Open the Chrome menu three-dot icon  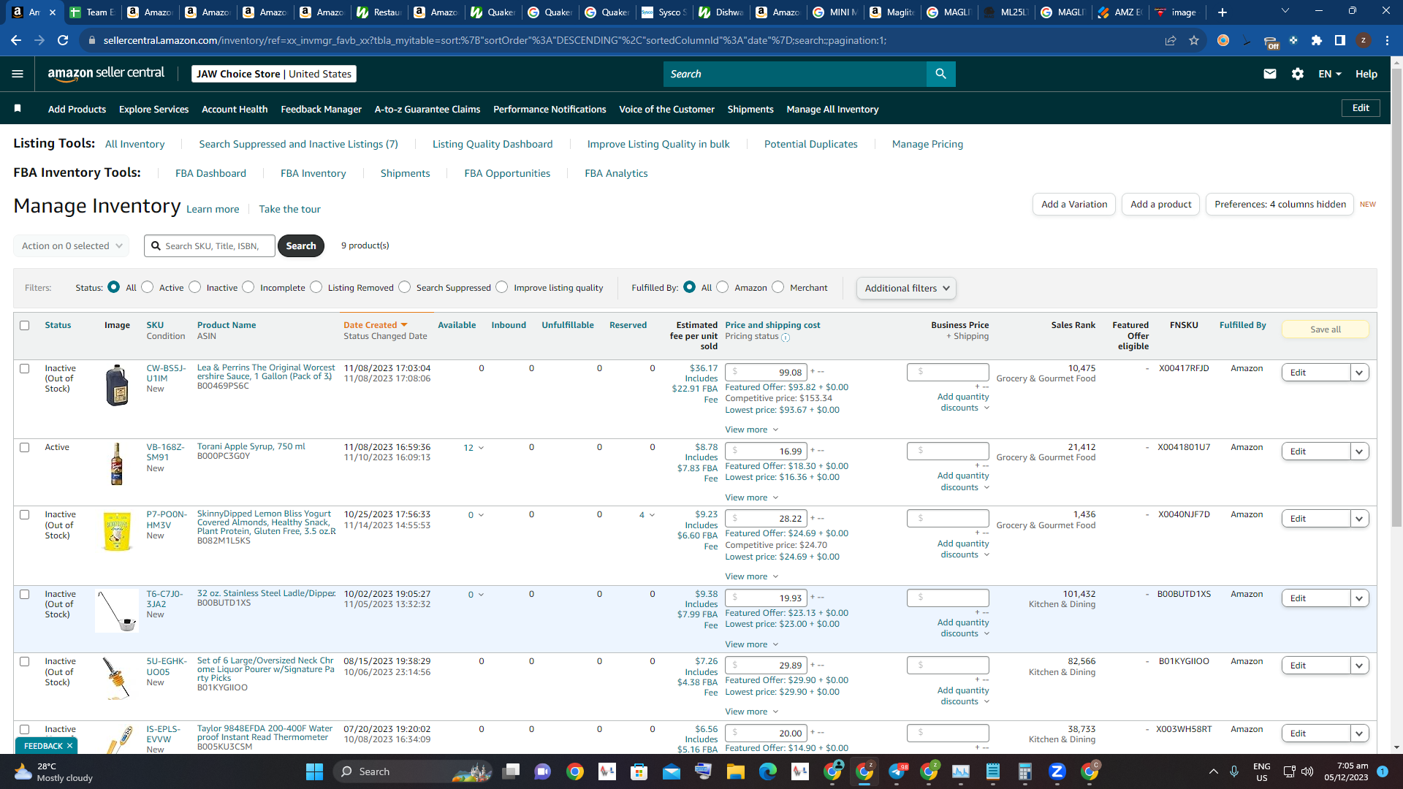1387,40
